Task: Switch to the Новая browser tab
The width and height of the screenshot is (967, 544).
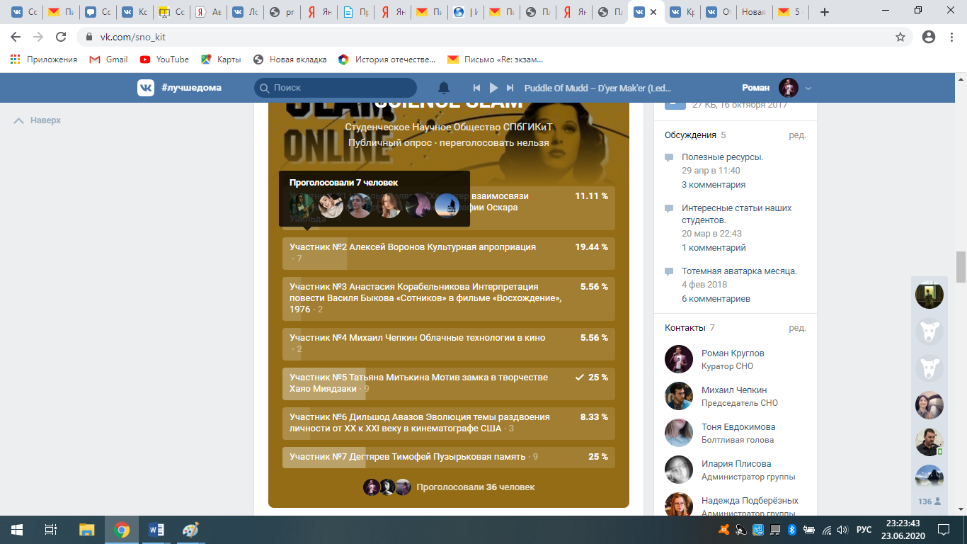Action: tap(753, 12)
